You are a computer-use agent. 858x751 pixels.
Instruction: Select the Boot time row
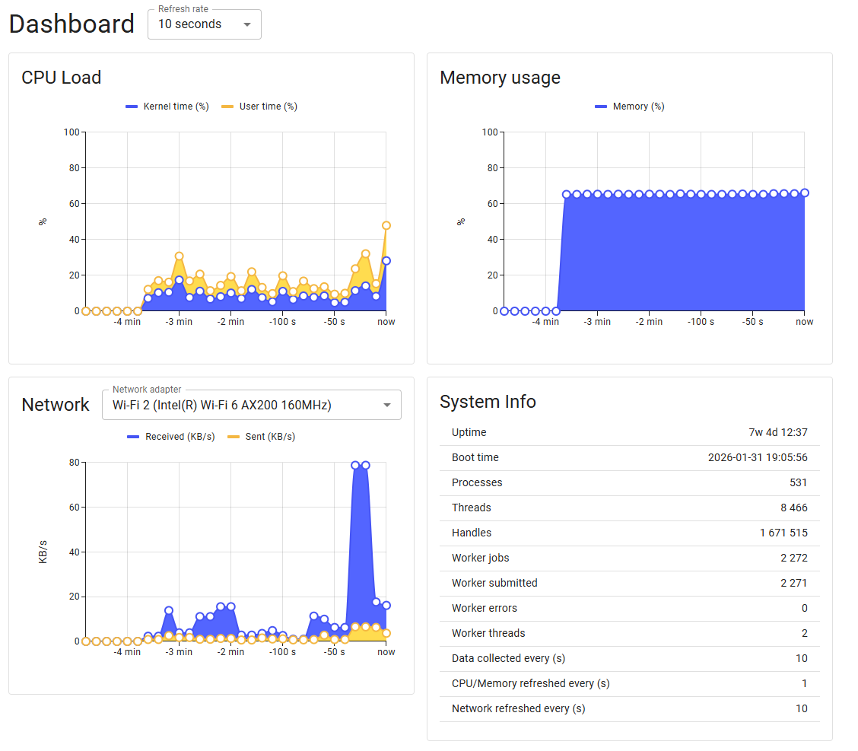coord(629,457)
